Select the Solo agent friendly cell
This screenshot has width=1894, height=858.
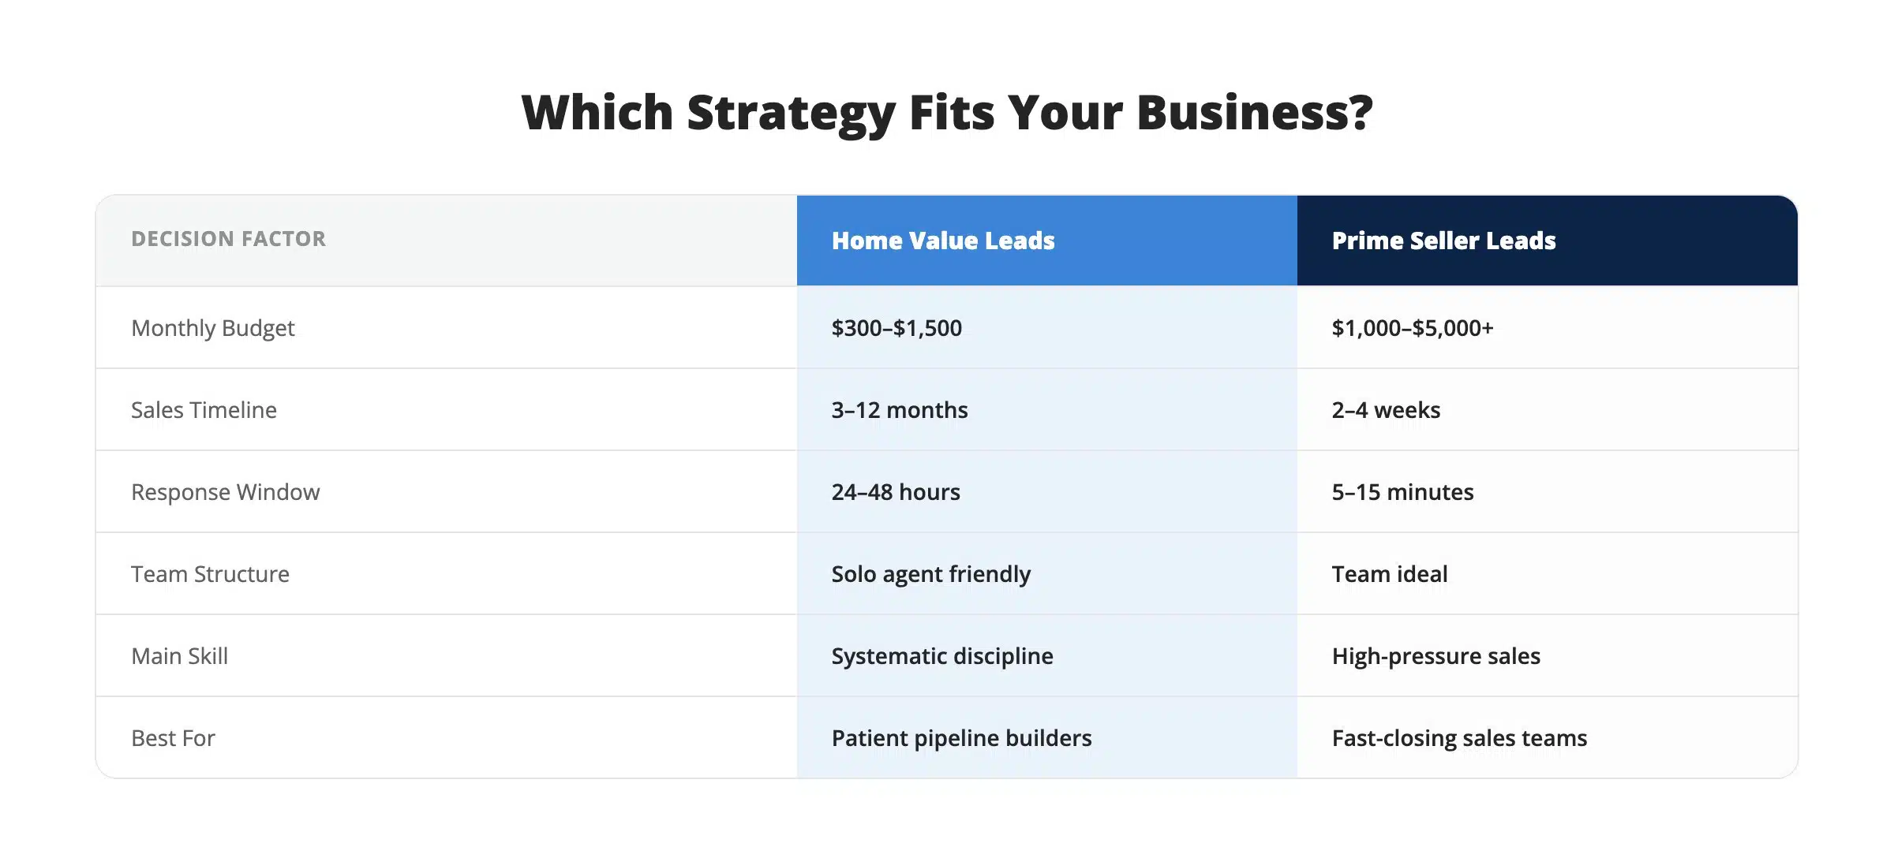point(1046,574)
